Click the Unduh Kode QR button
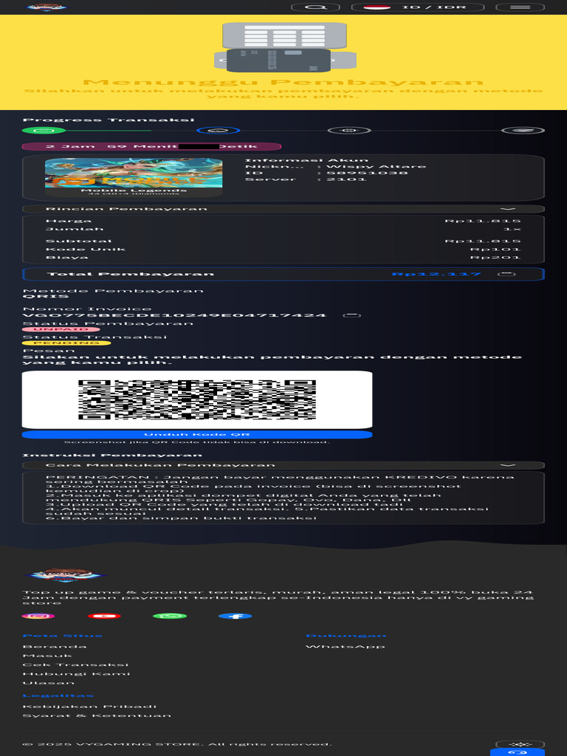Image resolution: width=567 pixels, height=756 pixels. coord(197,434)
